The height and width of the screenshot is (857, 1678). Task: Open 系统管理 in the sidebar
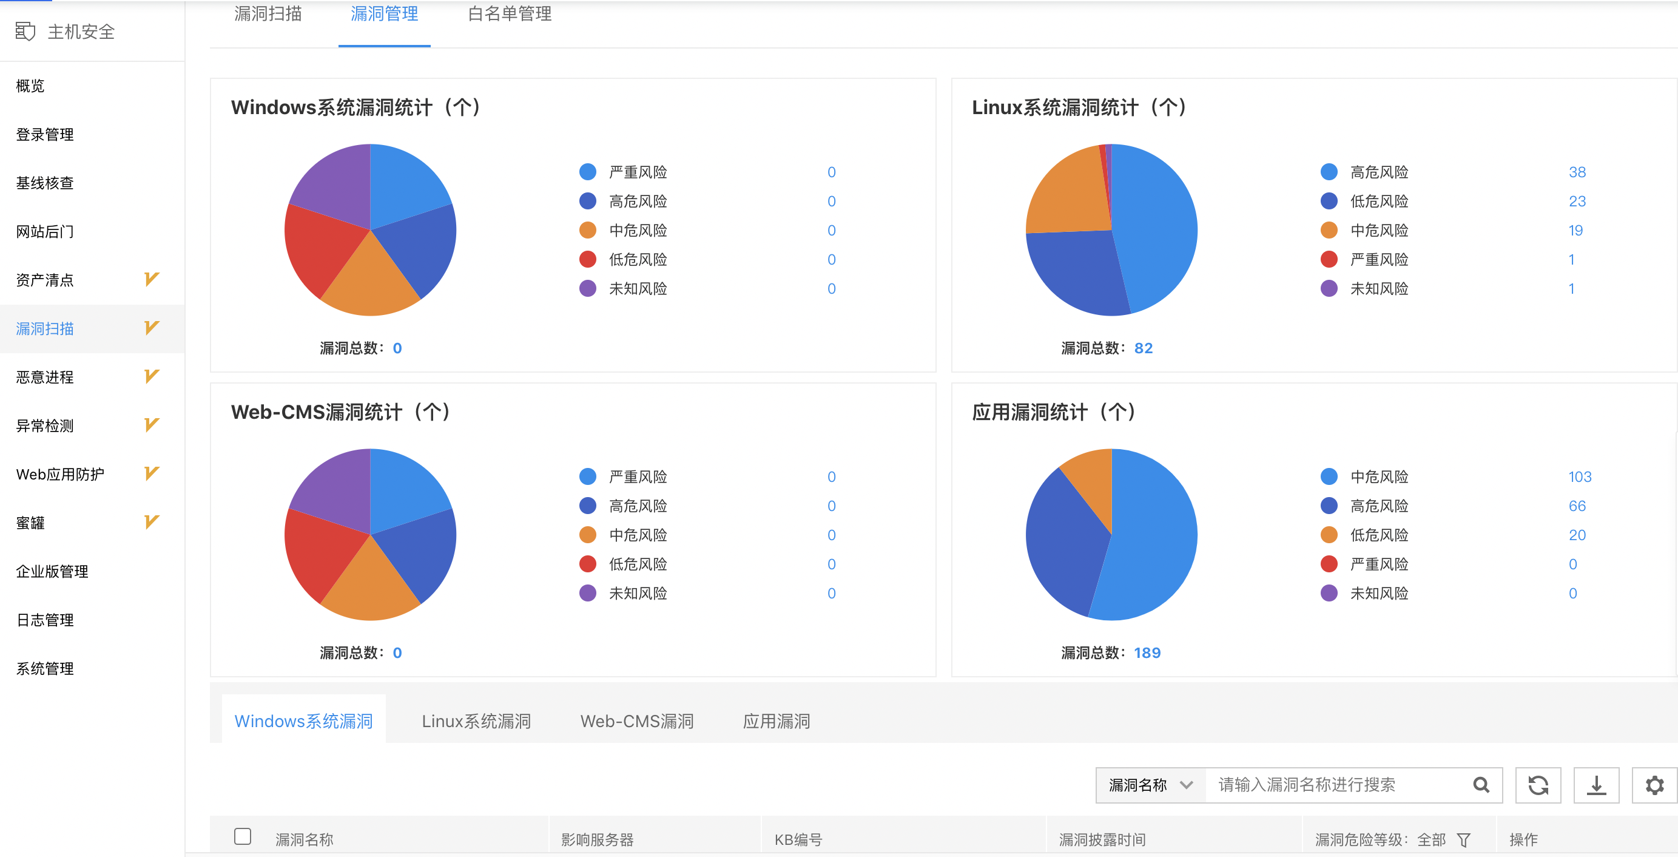[x=92, y=668]
